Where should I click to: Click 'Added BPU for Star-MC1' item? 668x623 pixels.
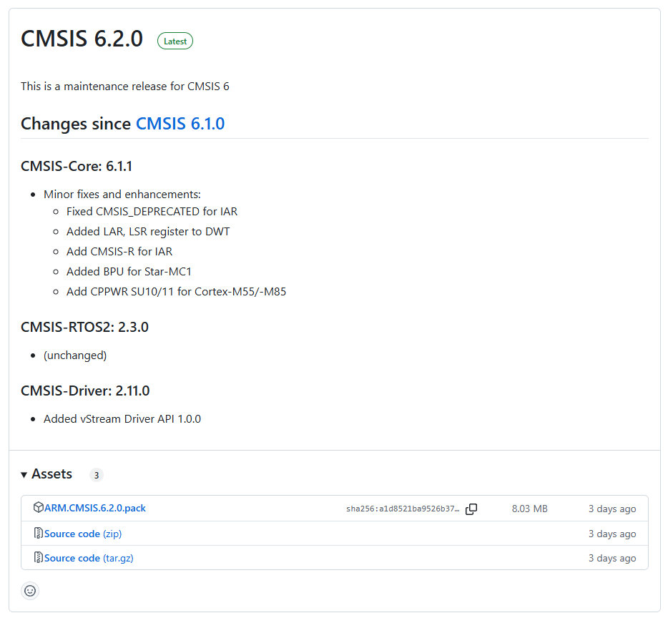click(129, 271)
